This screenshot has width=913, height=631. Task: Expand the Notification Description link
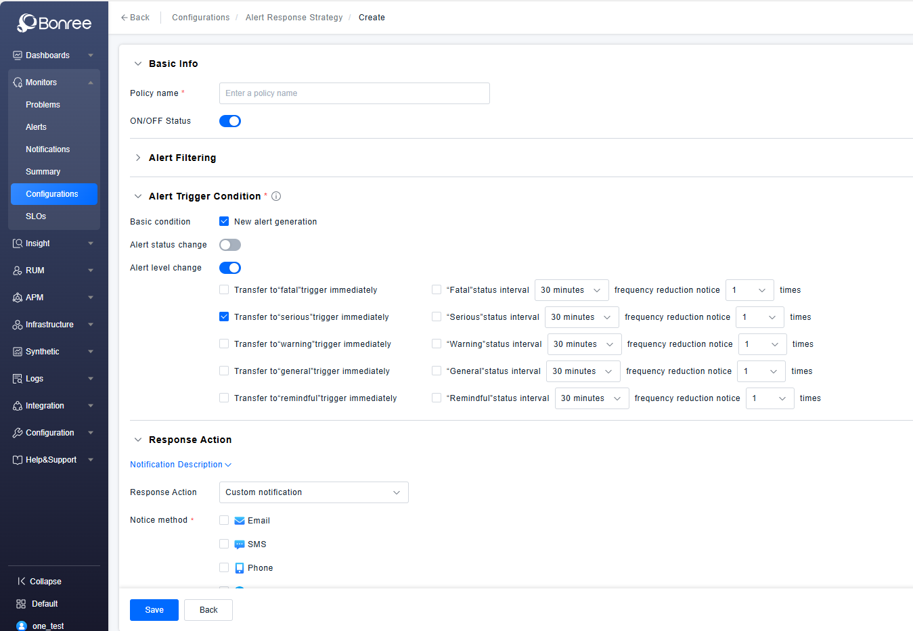pyautogui.click(x=180, y=465)
